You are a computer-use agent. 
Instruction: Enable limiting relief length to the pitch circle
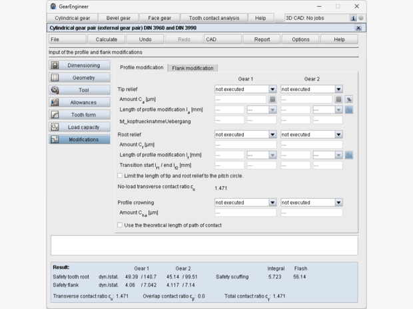pyautogui.click(x=120, y=175)
